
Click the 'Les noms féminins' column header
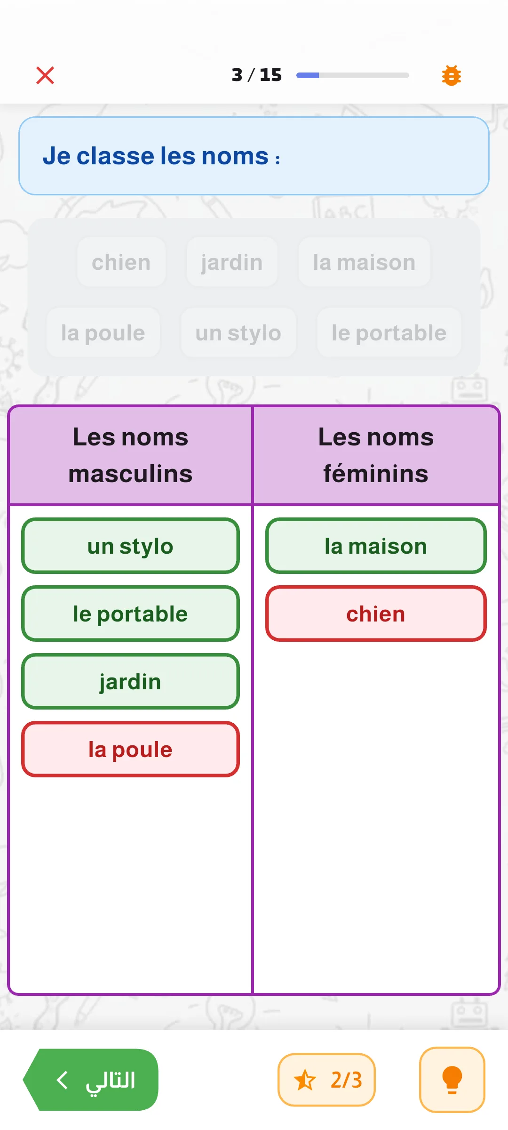(x=376, y=455)
